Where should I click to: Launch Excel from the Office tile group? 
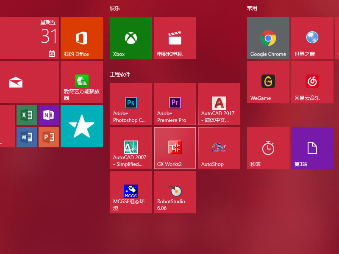(x=26, y=115)
